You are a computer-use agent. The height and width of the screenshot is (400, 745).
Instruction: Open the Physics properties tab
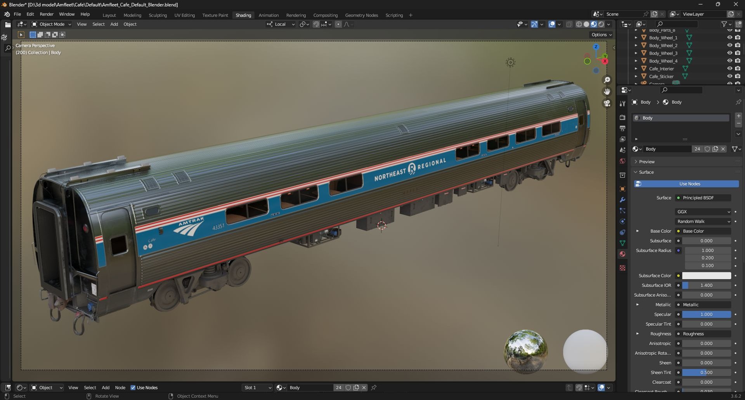622,221
